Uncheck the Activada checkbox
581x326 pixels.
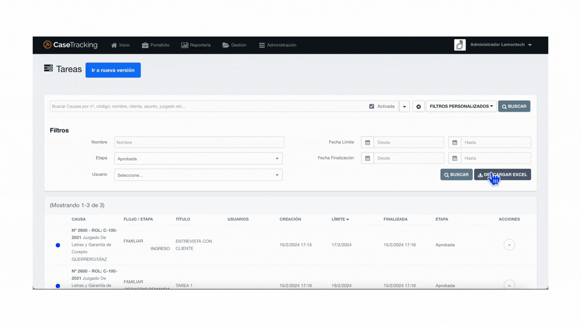click(372, 106)
